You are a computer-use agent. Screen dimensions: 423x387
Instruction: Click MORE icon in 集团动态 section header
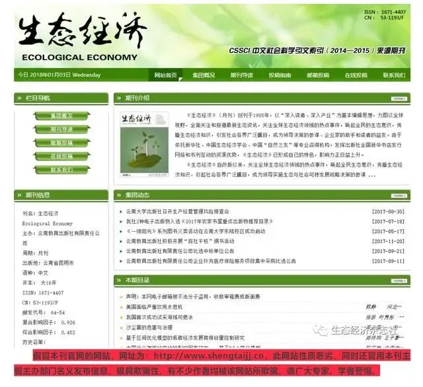pos(398,195)
